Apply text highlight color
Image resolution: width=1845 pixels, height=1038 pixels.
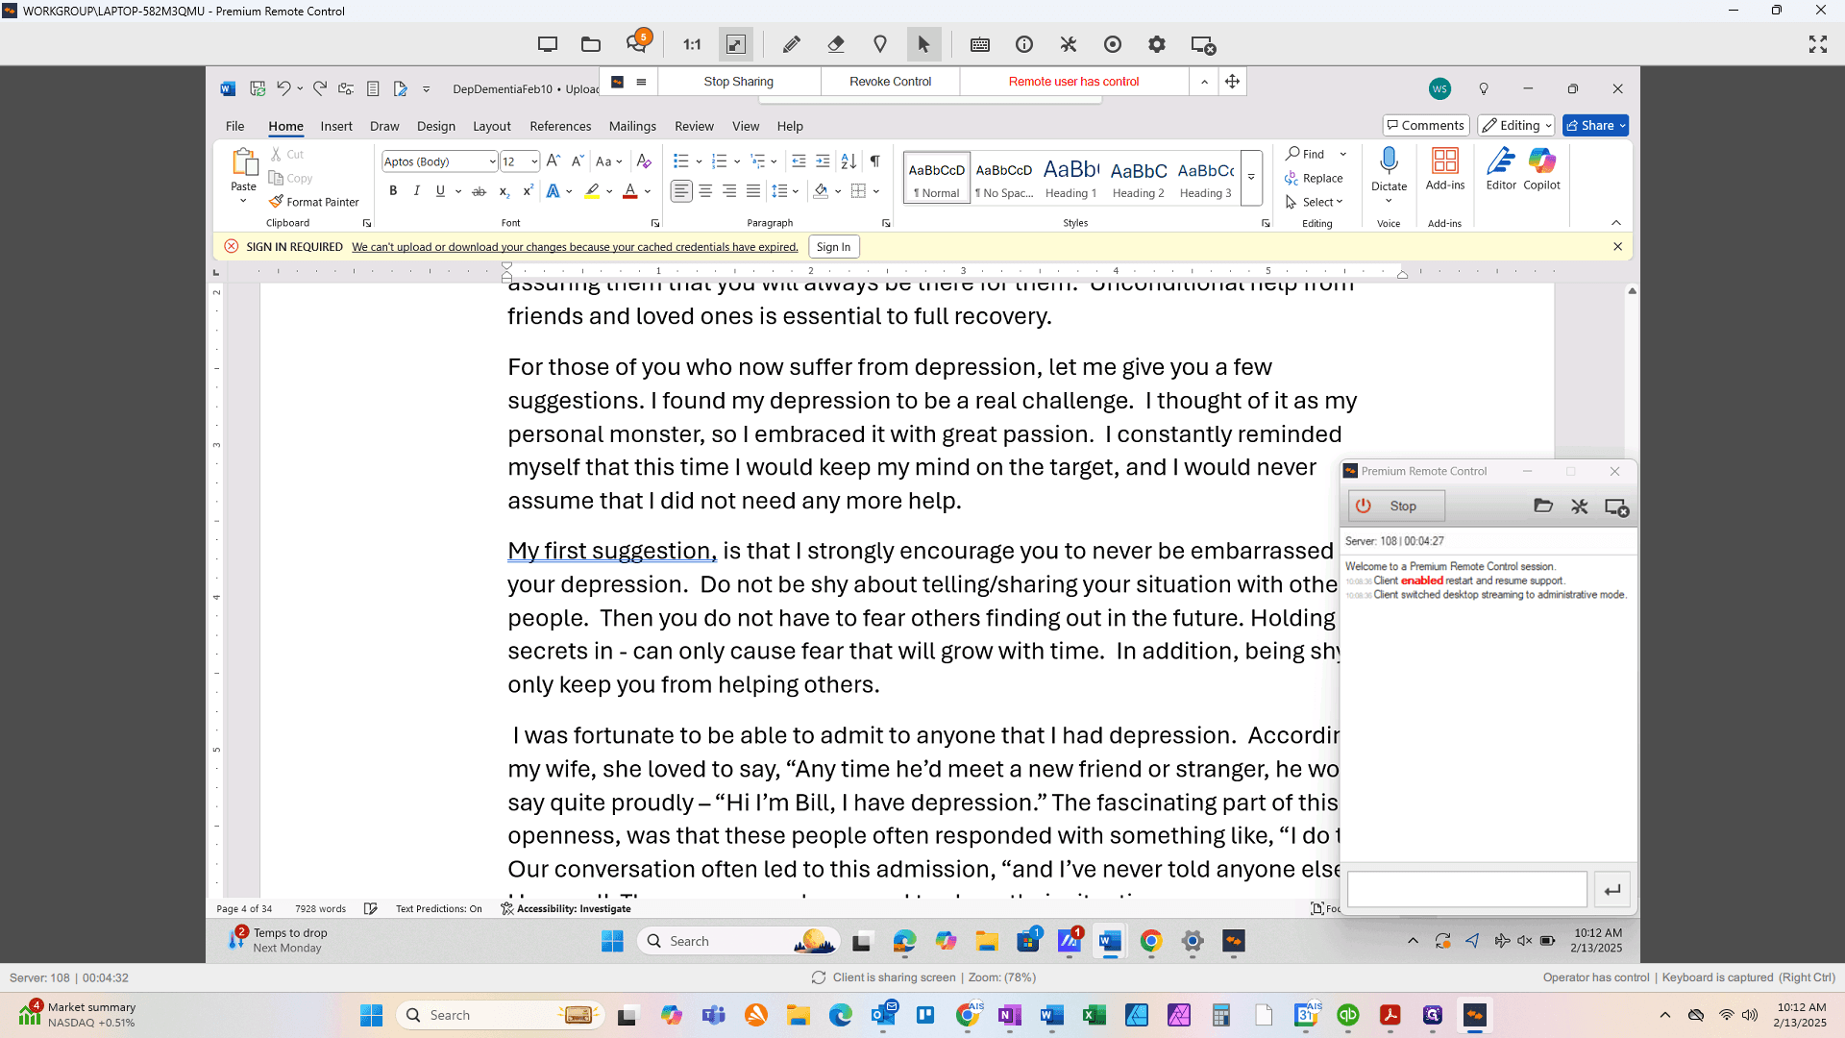(x=592, y=191)
